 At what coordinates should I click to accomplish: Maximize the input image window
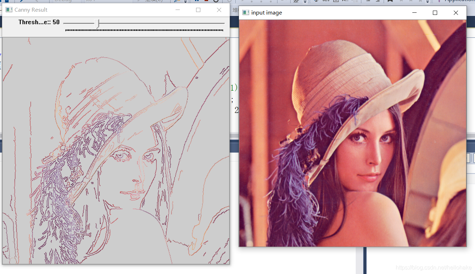click(x=435, y=13)
